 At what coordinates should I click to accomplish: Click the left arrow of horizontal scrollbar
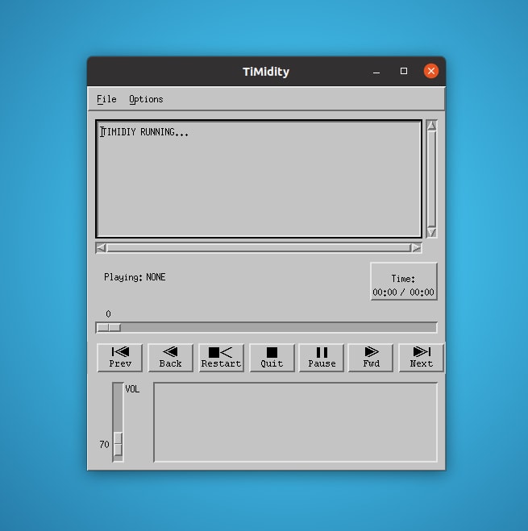[x=101, y=248]
